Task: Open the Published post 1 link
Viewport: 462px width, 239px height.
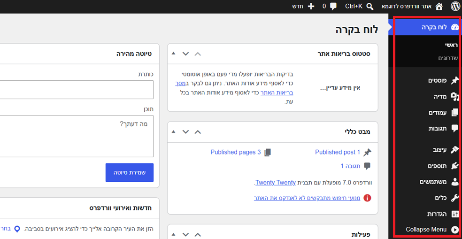Action: click(338, 152)
